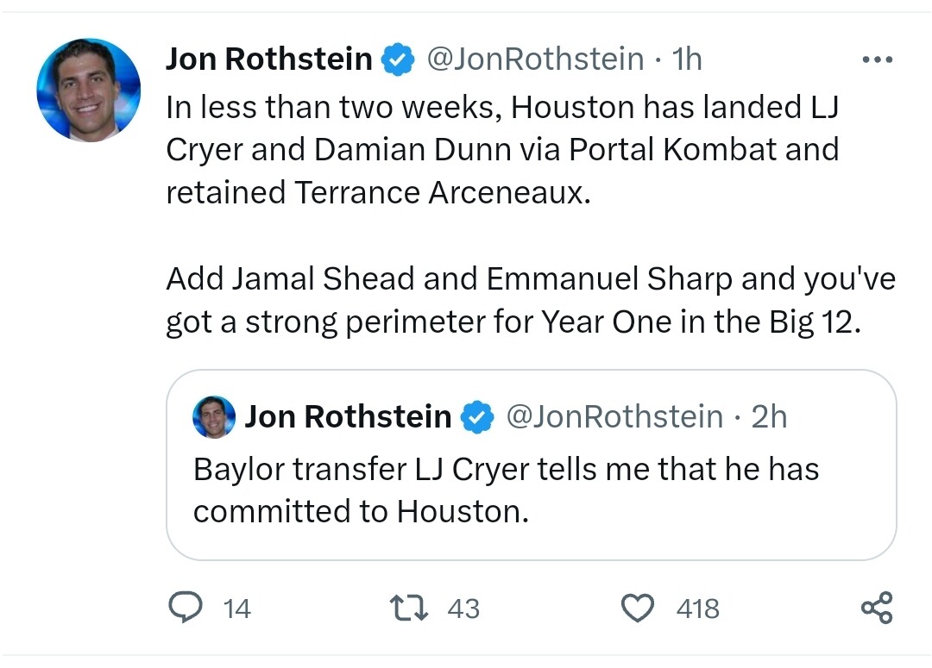Click the bold Jon Rothstein name in main tweet

click(x=269, y=59)
